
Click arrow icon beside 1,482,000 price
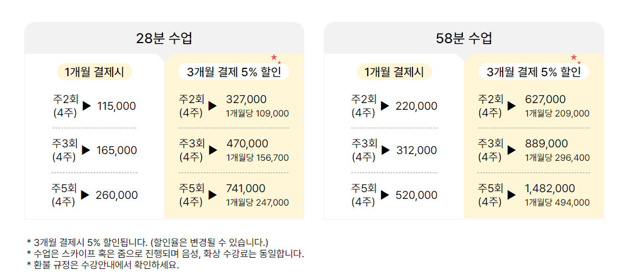(512, 195)
